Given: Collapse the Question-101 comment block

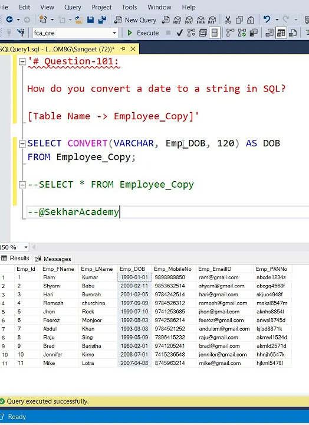Looking at the screenshot, I should coord(22,62).
